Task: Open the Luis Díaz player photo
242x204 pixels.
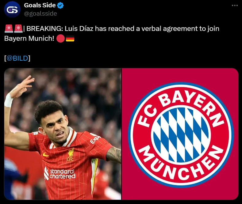Action: click(63, 134)
